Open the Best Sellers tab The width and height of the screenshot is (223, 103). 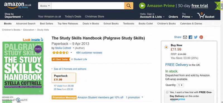(x=47, y=24)
